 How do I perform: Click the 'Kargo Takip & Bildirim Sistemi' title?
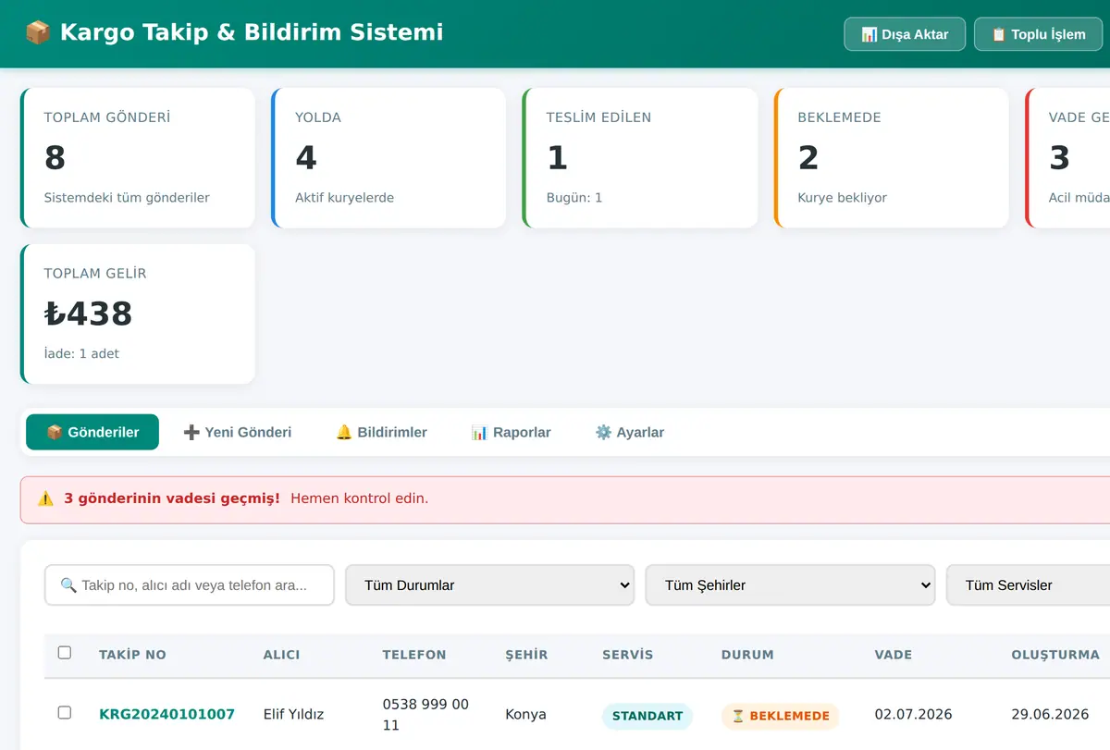point(252,32)
